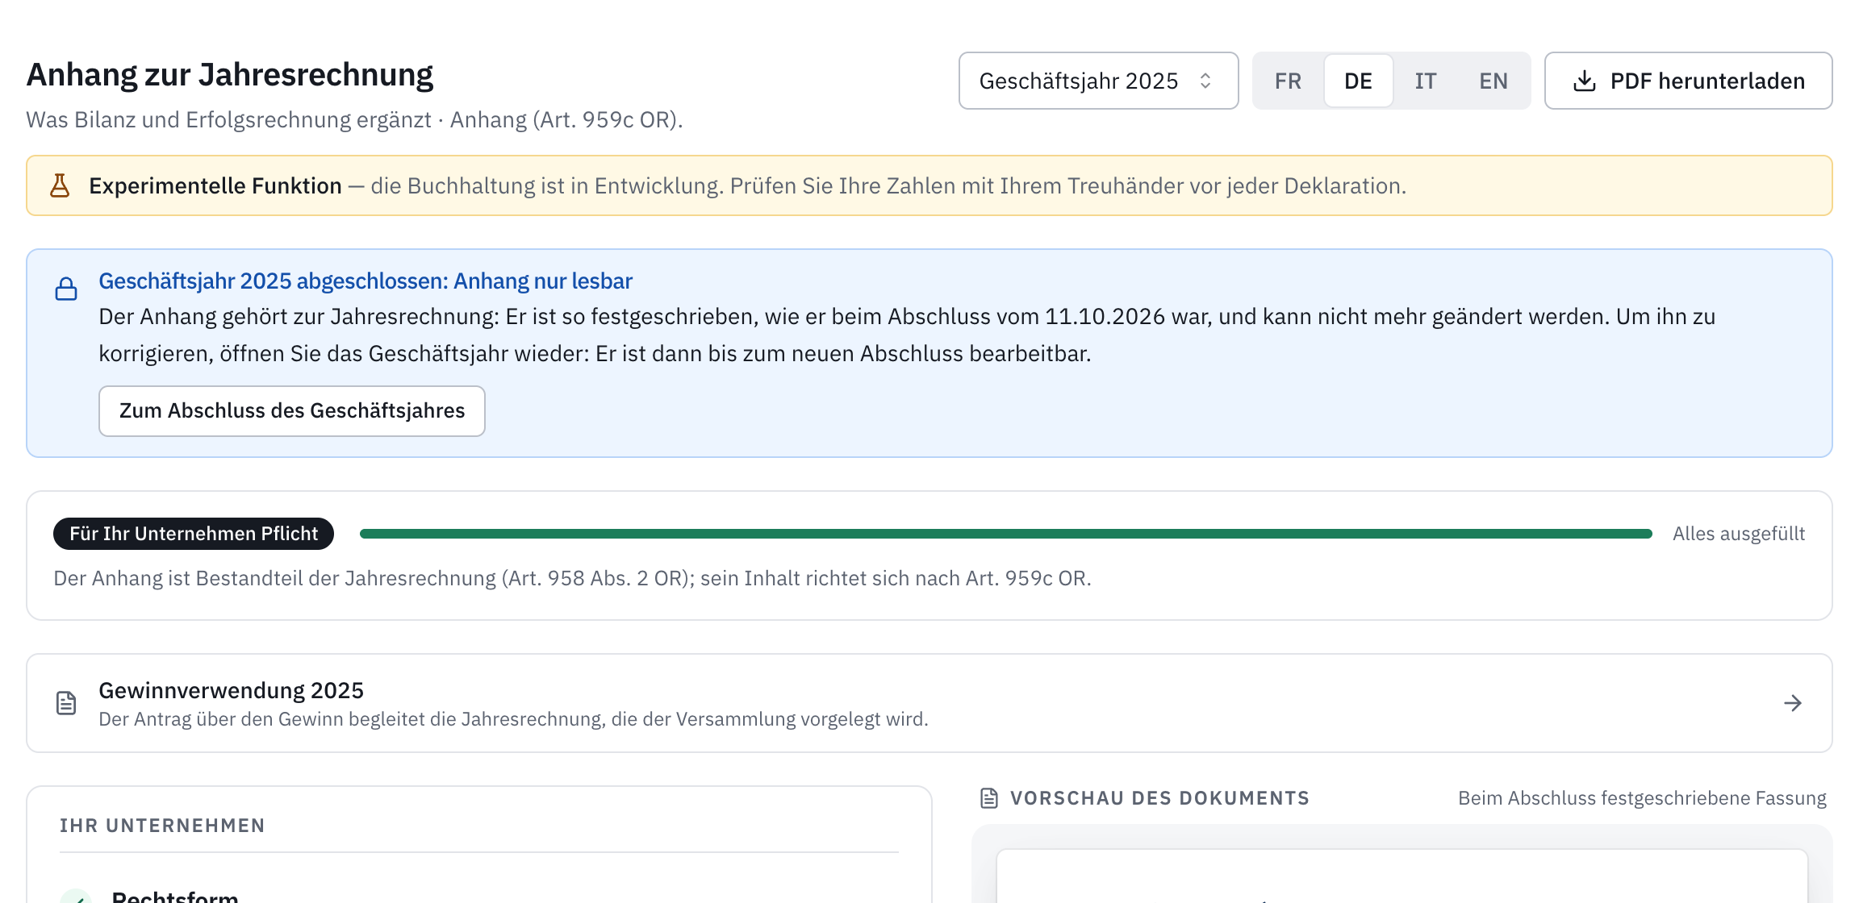Click the document icon beside Vorschau des Dokuments
Image resolution: width=1859 pixels, height=903 pixels.
point(989,798)
